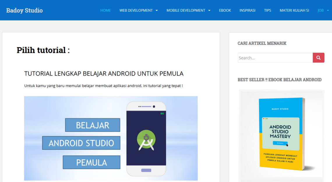Click the red search magnifier button
This screenshot has width=332, height=182.
(x=318, y=58)
